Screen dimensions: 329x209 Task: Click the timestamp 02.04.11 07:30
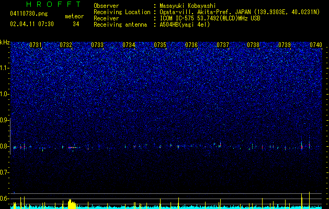click(32, 24)
